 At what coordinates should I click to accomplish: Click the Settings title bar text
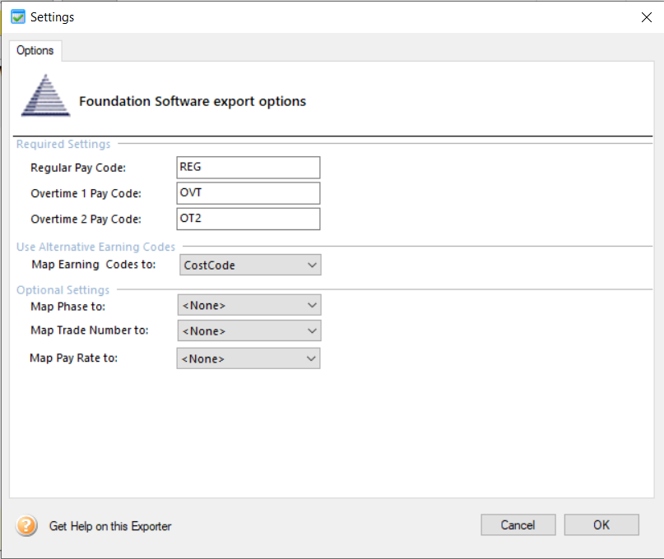click(52, 17)
